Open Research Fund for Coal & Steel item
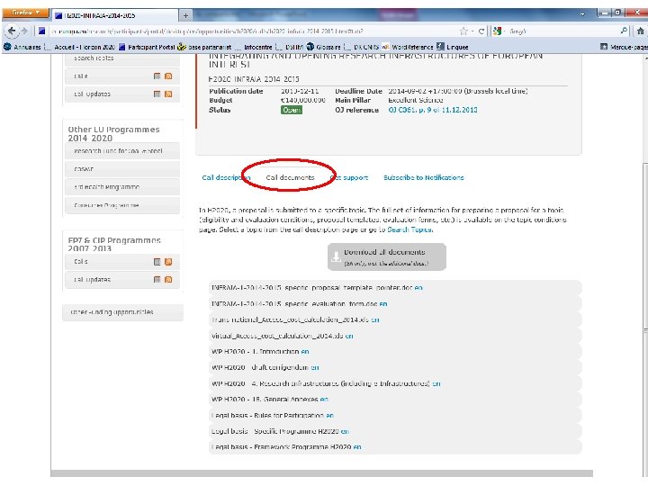The width and height of the screenshot is (648, 486). pos(122,151)
